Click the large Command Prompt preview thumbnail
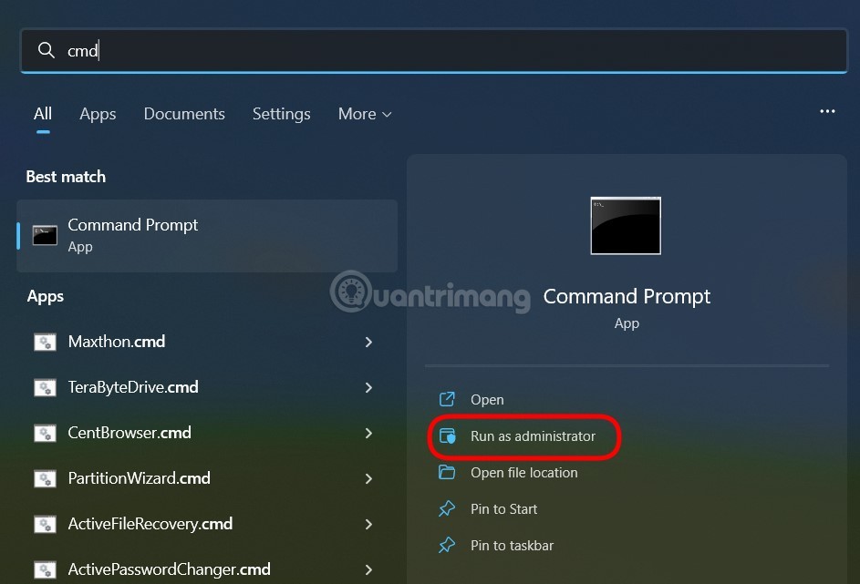This screenshot has height=584, width=860. (626, 226)
